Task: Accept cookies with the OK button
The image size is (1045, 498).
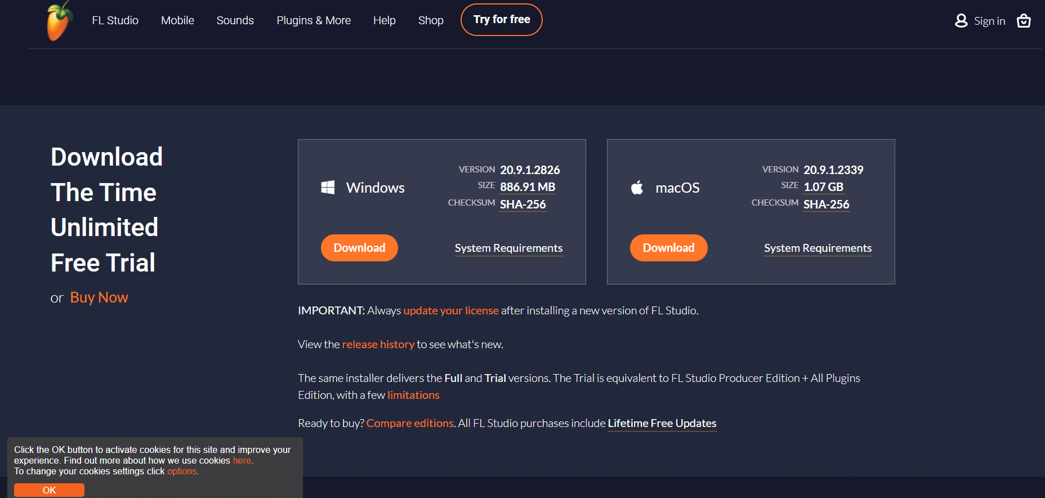Action: point(49,490)
